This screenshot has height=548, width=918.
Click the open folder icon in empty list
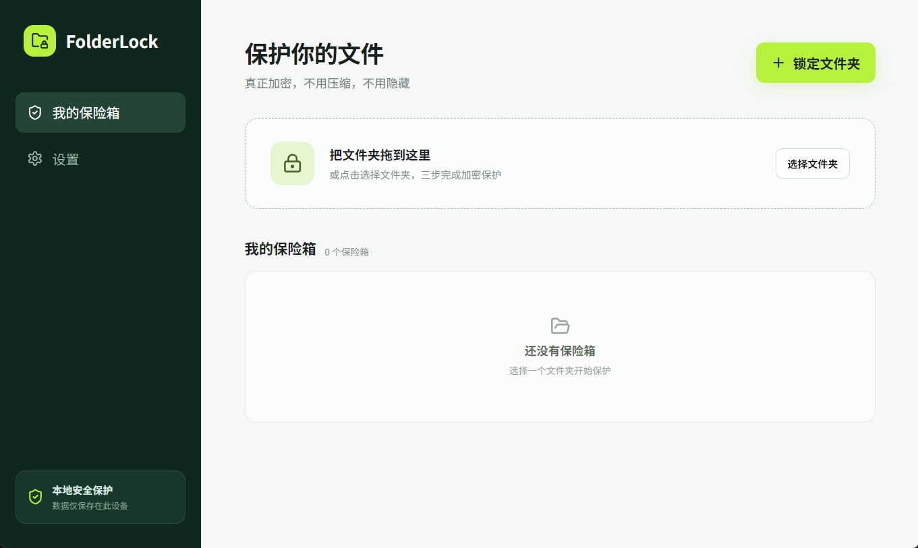[x=560, y=326]
